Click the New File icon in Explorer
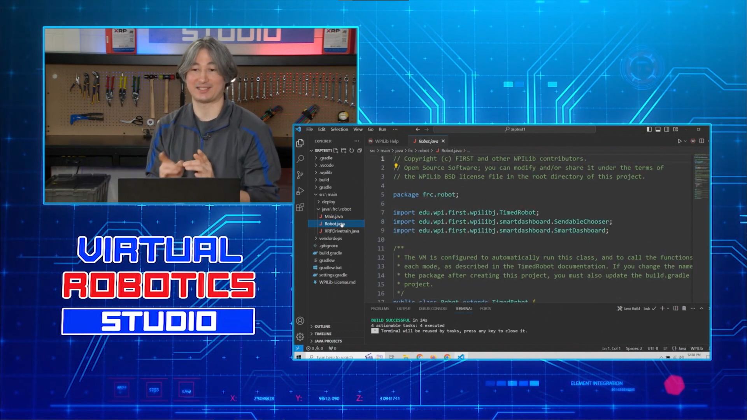This screenshot has height=420, width=747. coord(336,150)
